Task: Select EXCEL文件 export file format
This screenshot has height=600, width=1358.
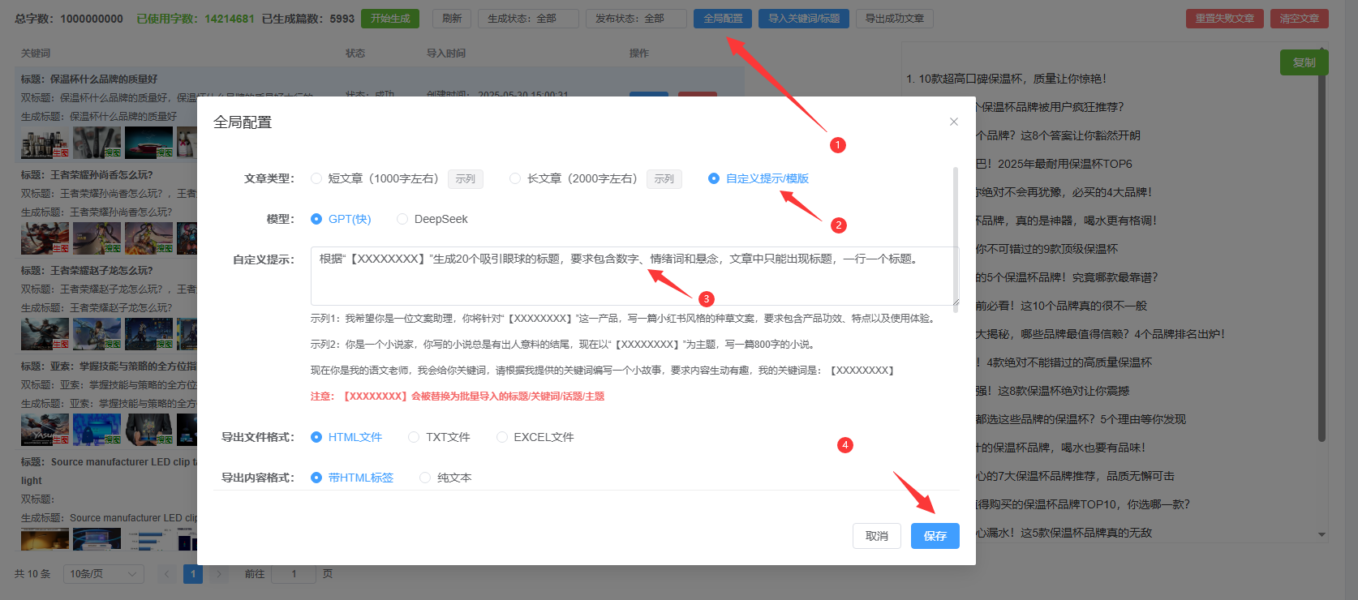Action: pyautogui.click(x=502, y=437)
